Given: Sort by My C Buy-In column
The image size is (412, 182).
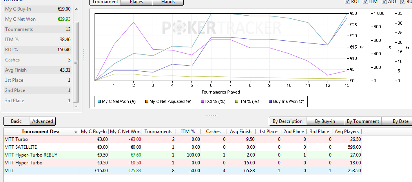Looking at the screenshot, I should pos(94,132).
